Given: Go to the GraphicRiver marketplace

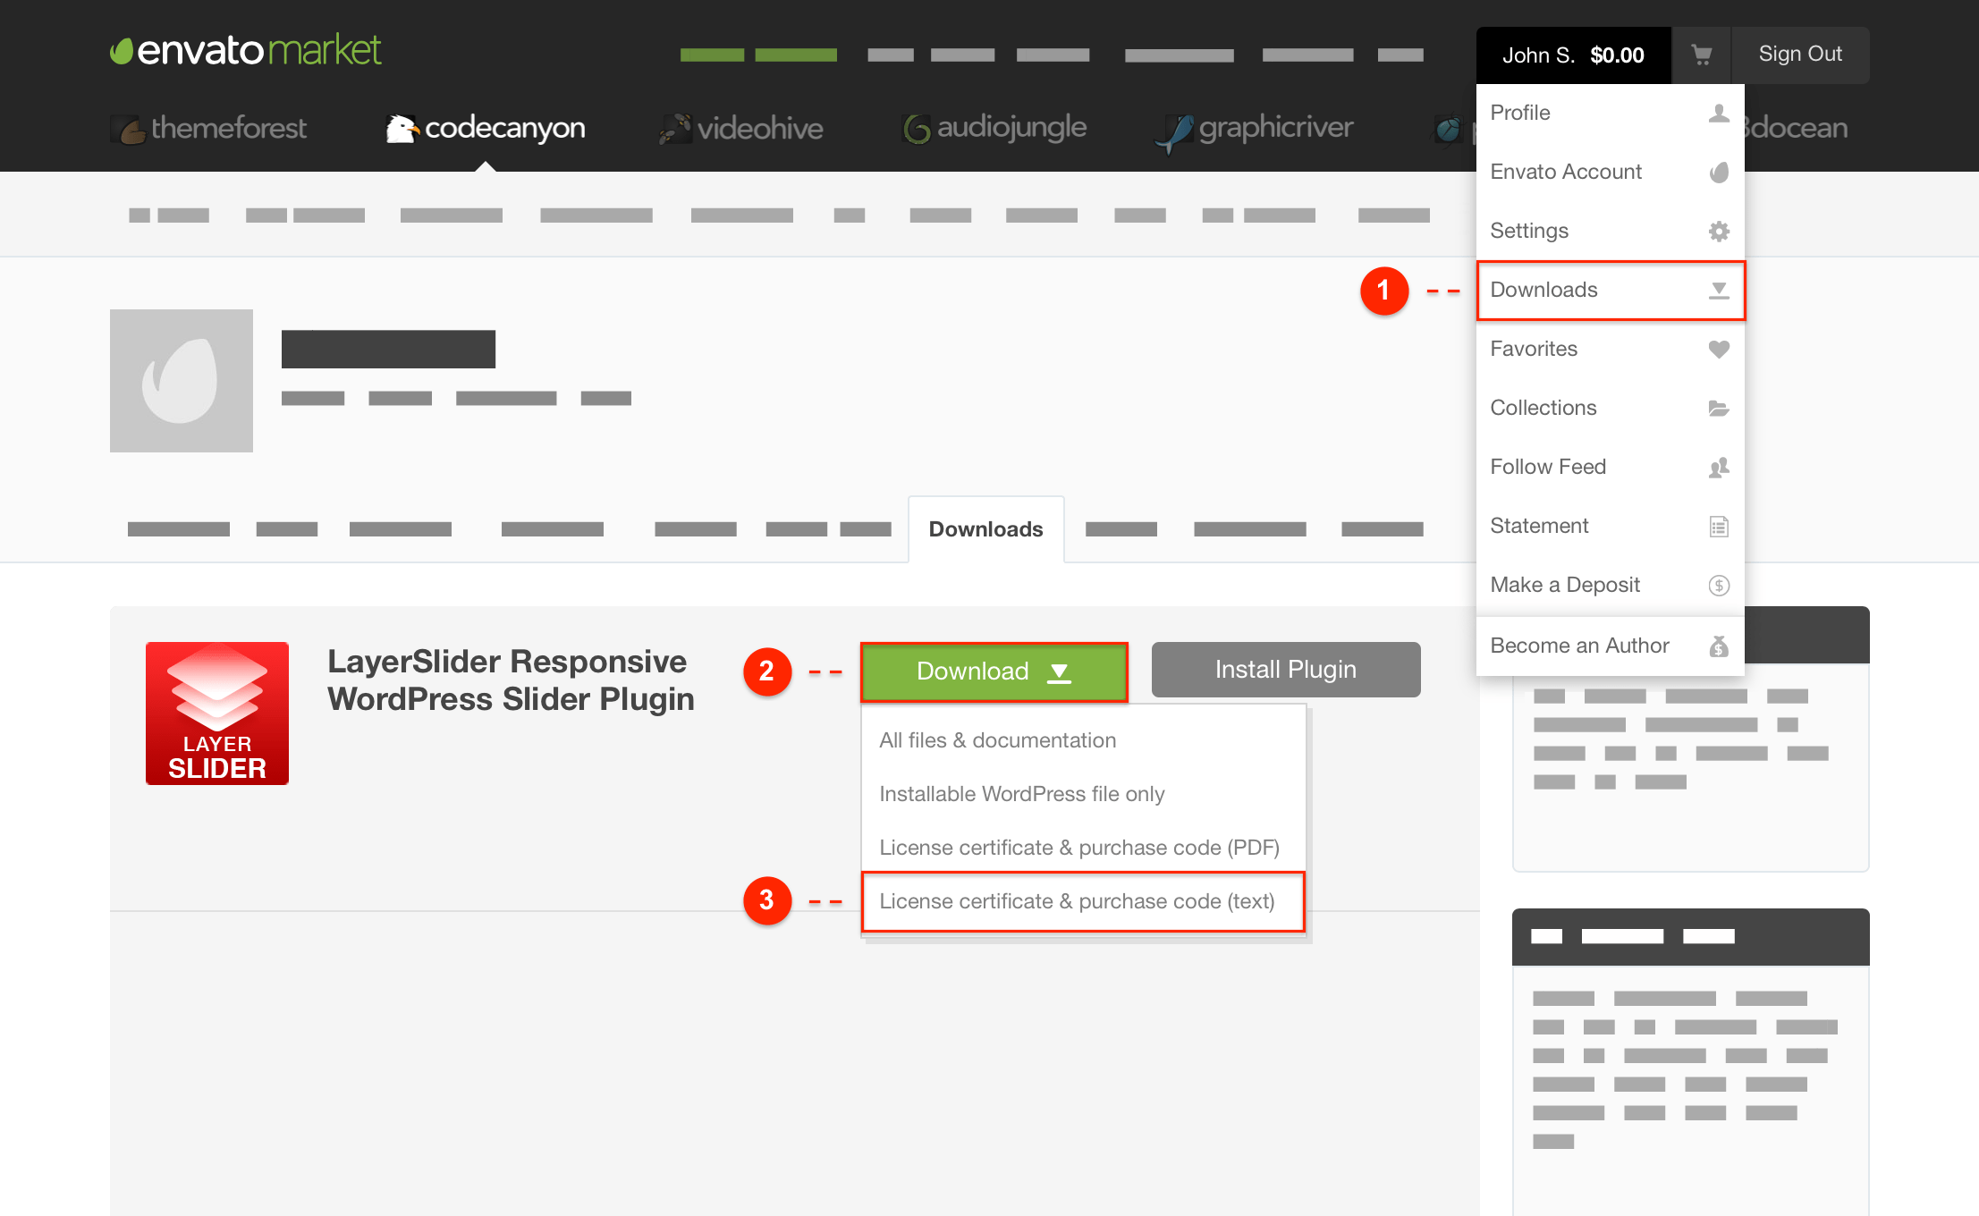Looking at the screenshot, I should (x=1255, y=131).
